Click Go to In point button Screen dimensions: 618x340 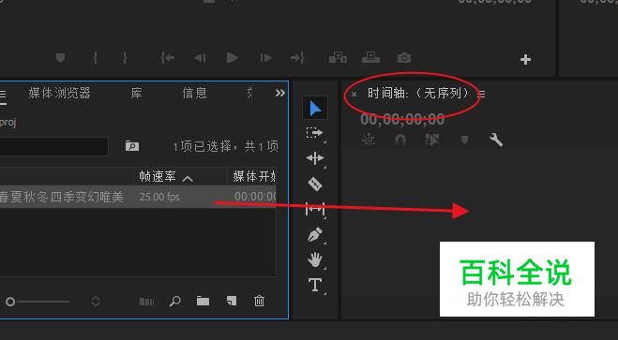point(168,58)
